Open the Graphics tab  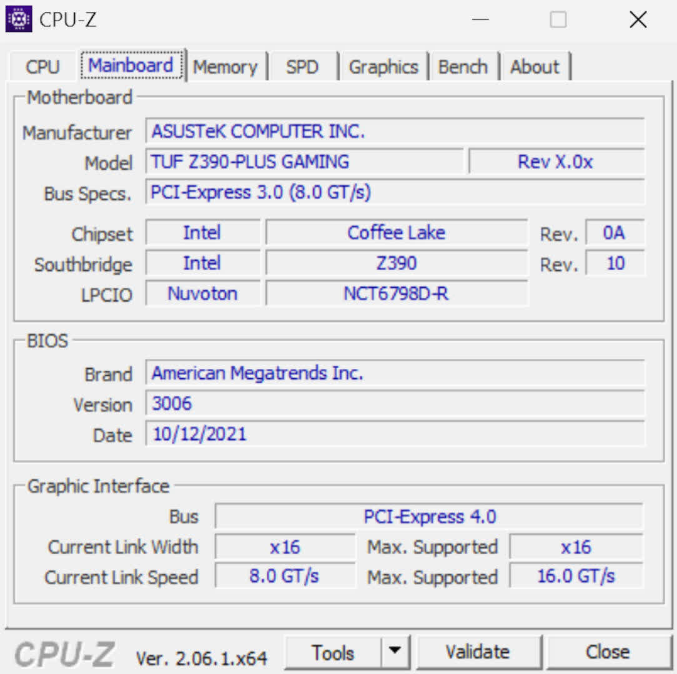coord(383,67)
